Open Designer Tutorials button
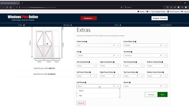 point(159,18)
